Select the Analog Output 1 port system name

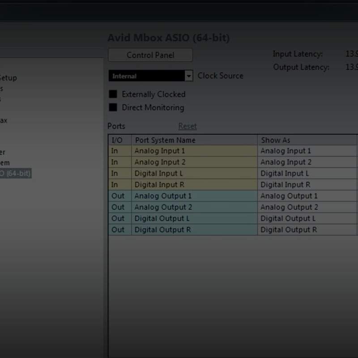click(195, 196)
